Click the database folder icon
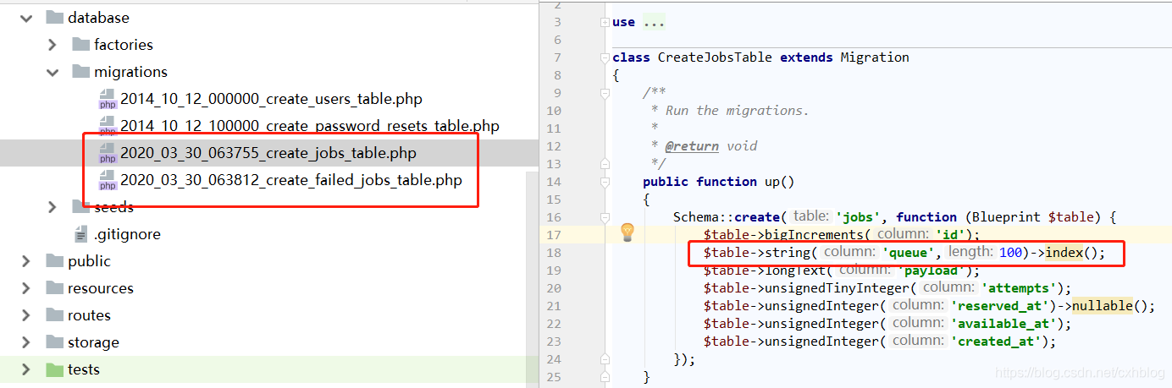Image resolution: width=1172 pixels, height=388 pixels. pos(54,18)
